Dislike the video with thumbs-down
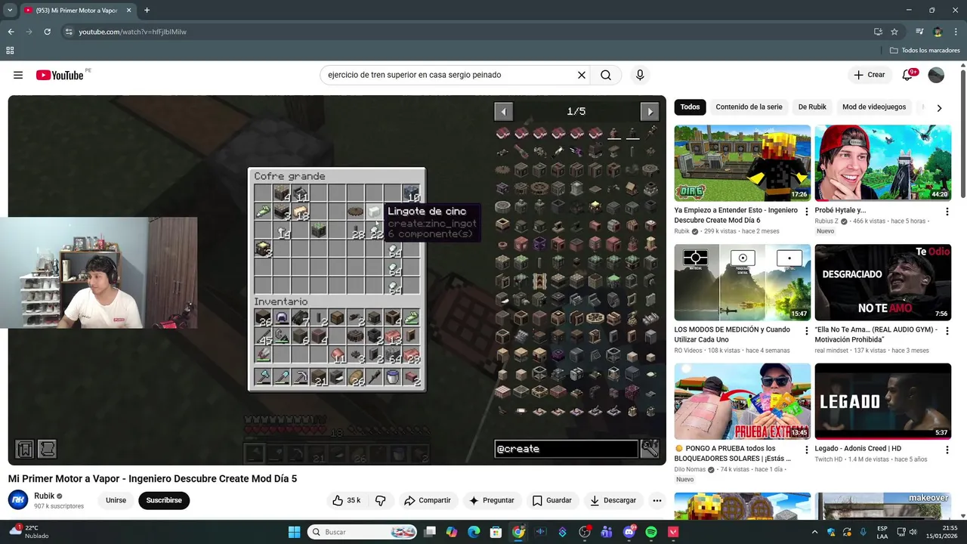Screen dimensions: 967x544 point(381,500)
